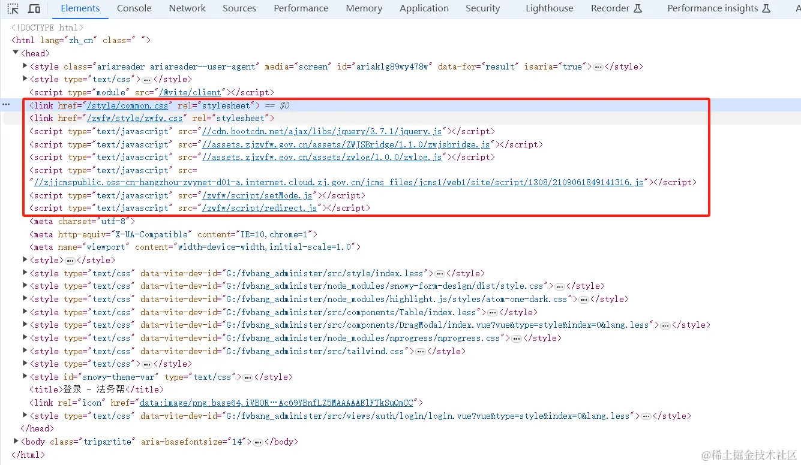
Task: Open the /zwfw/style/zwfw.css href link
Action: click(x=135, y=119)
